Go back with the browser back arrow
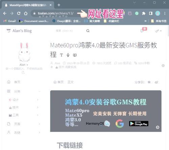169x150 pixels. (x=5, y=14)
